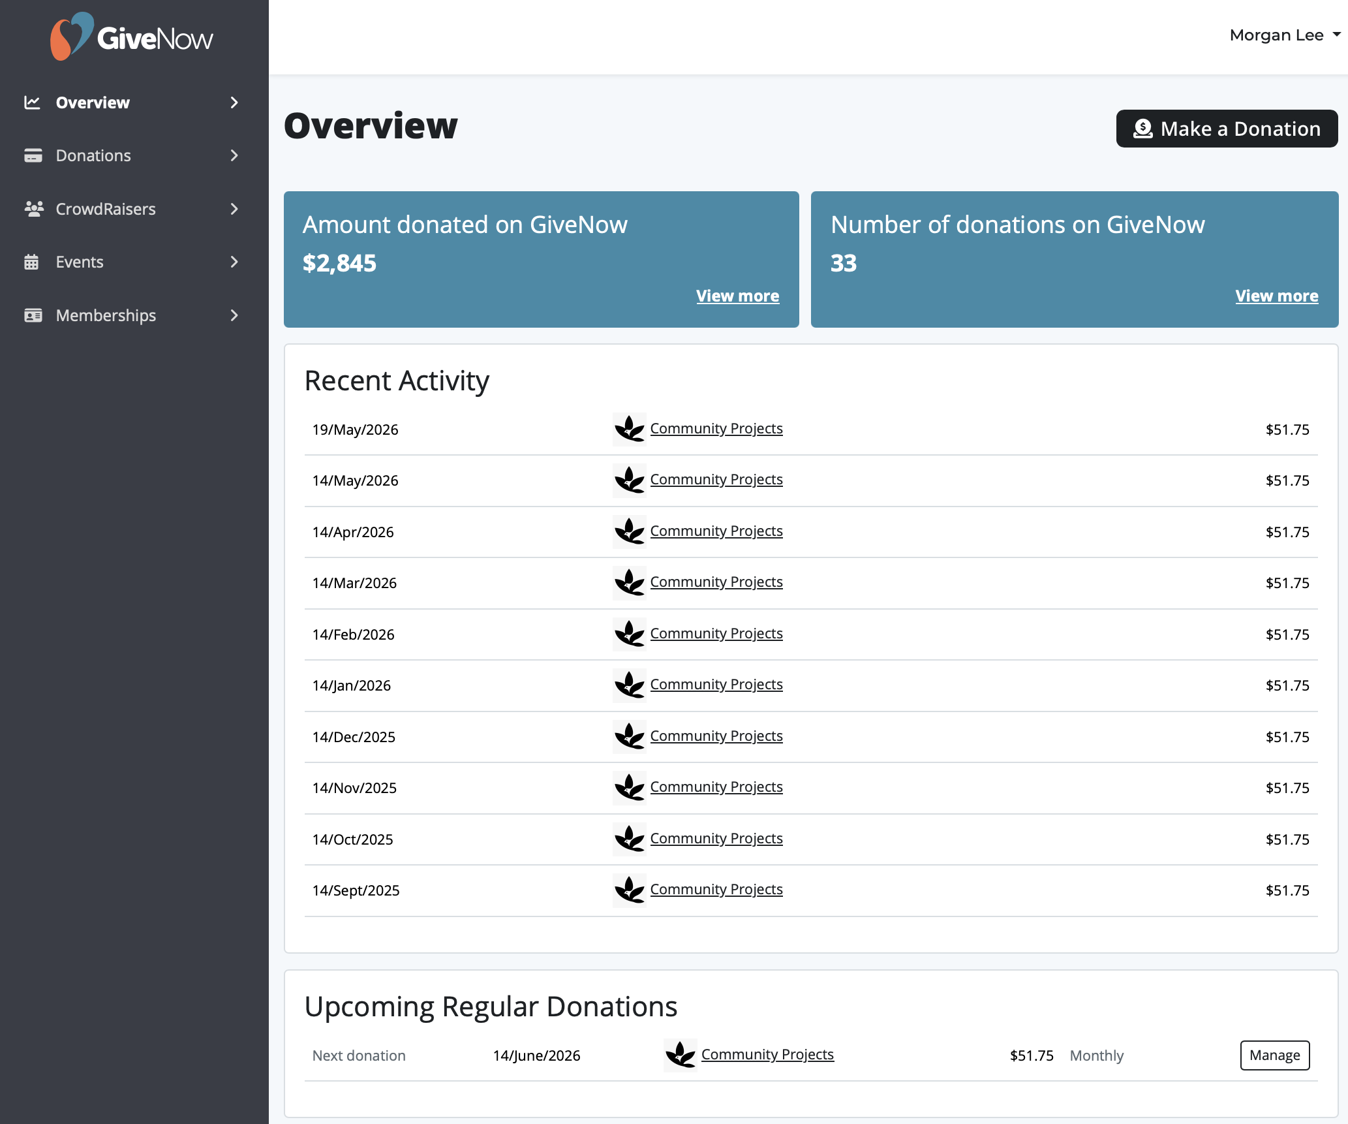The image size is (1348, 1124).
Task: Expand the Donations sidebar chevron
Action: (234, 155)
